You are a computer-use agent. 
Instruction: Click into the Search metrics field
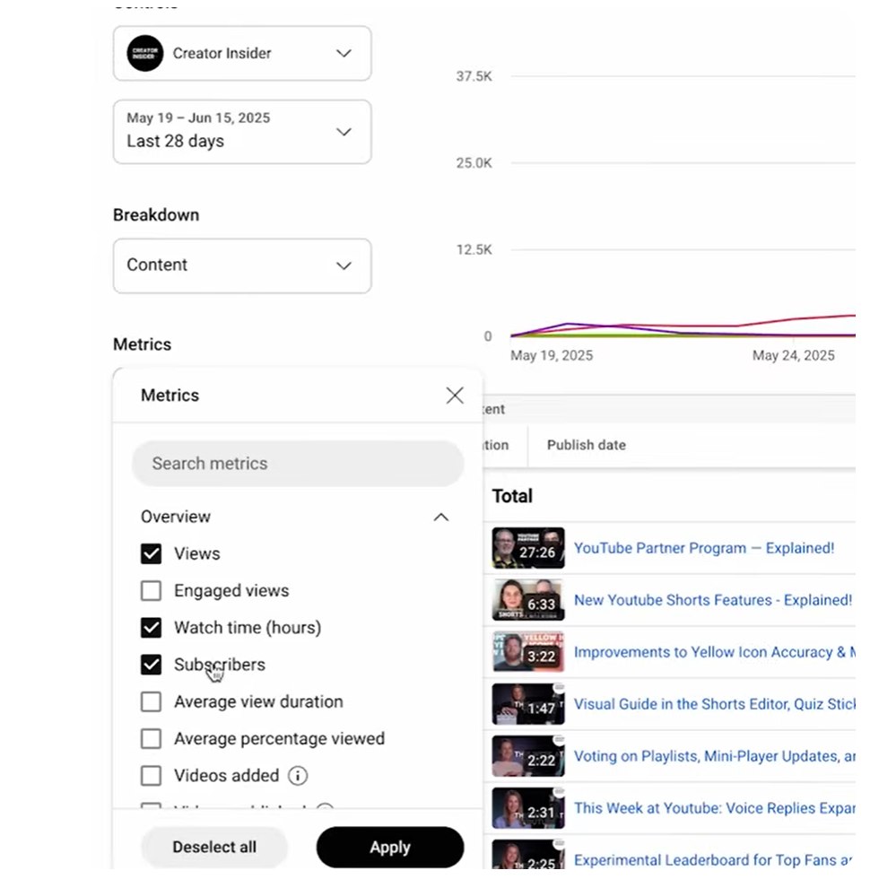298,464
